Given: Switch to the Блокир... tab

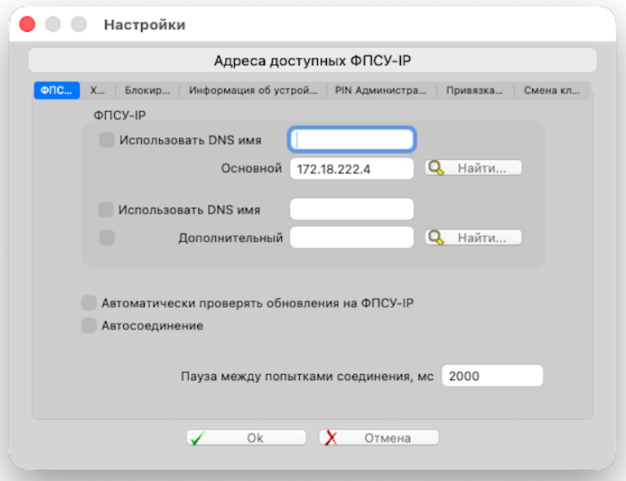Looking at the screenshot, I should click(x=148, y=90).
